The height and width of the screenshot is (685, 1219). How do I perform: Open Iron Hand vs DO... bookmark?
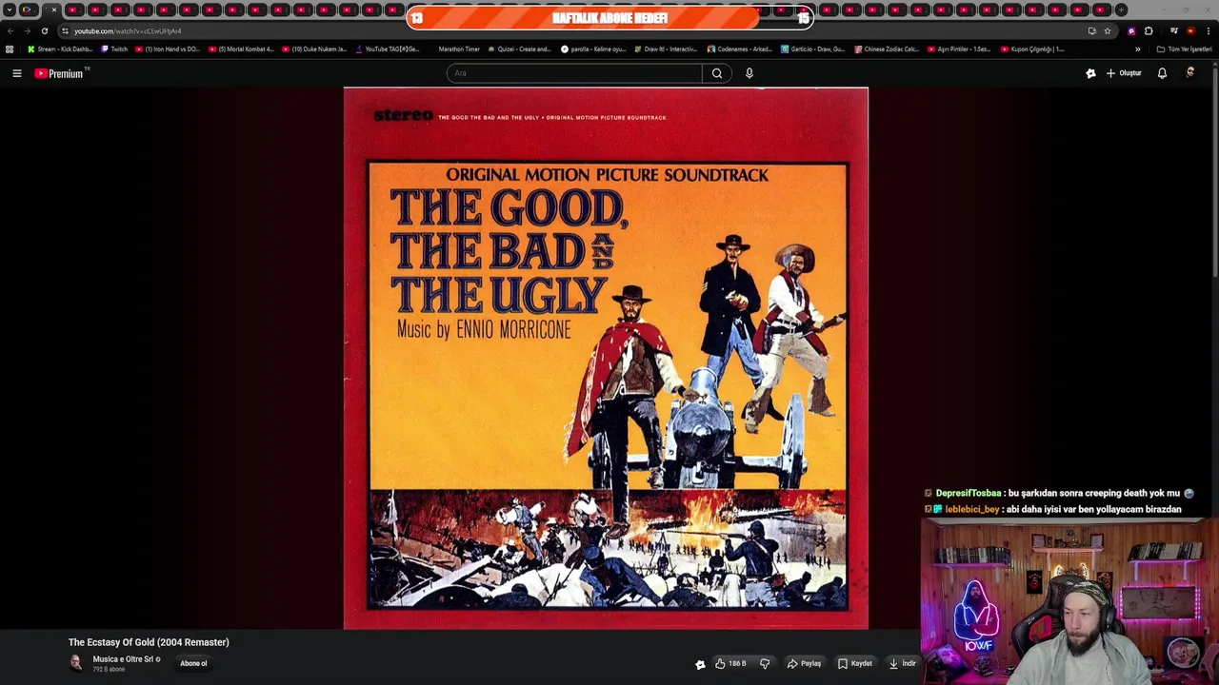(x=167, y=49)
